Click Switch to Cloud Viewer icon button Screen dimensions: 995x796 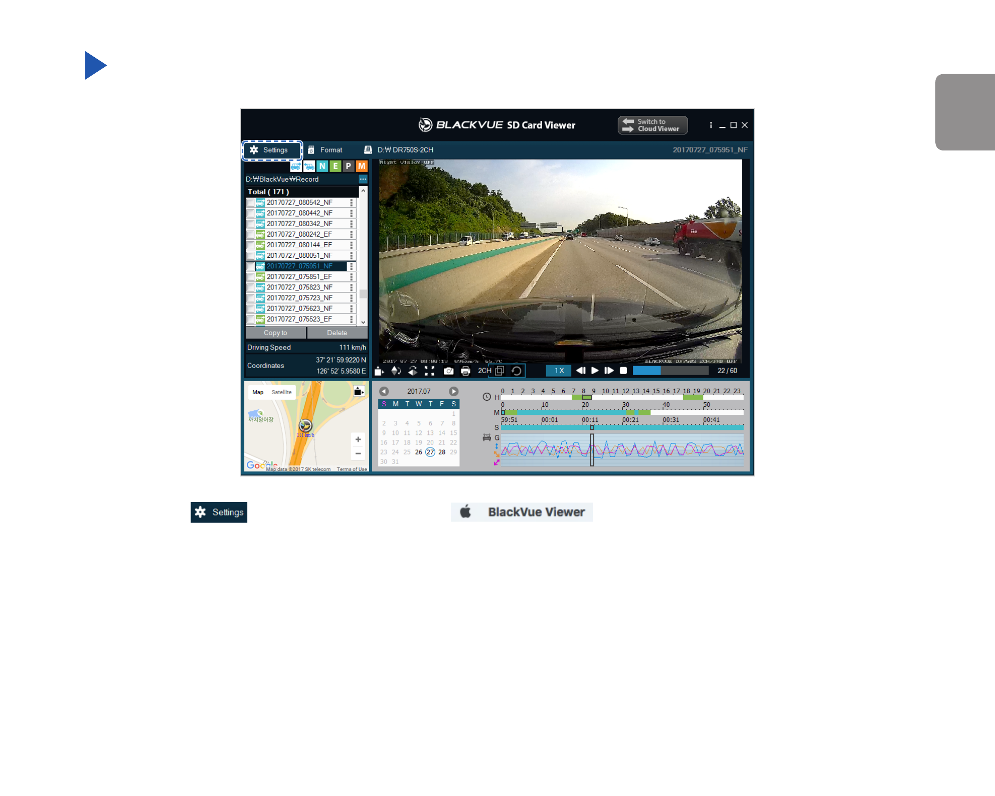[x=652, y=125]
